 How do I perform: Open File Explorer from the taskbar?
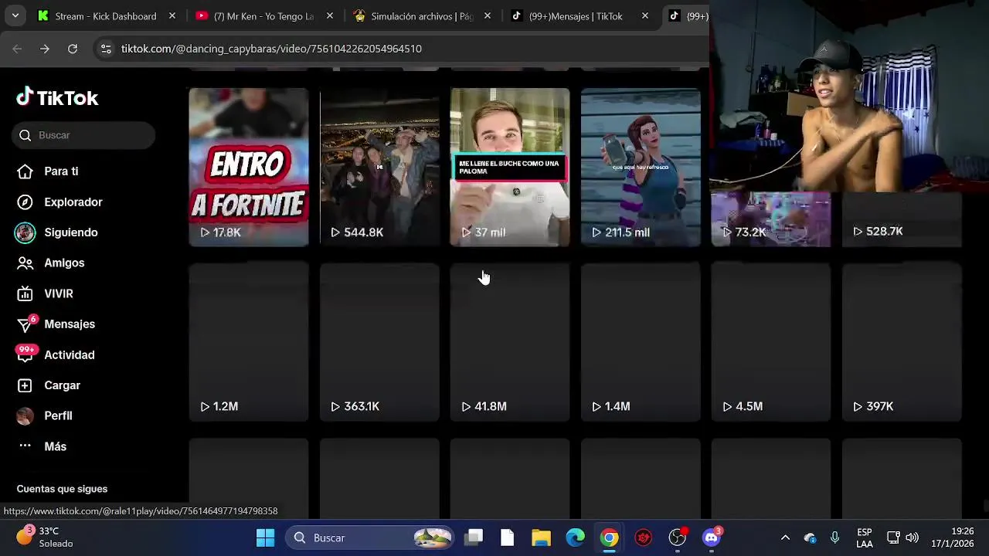click(541, 537)
